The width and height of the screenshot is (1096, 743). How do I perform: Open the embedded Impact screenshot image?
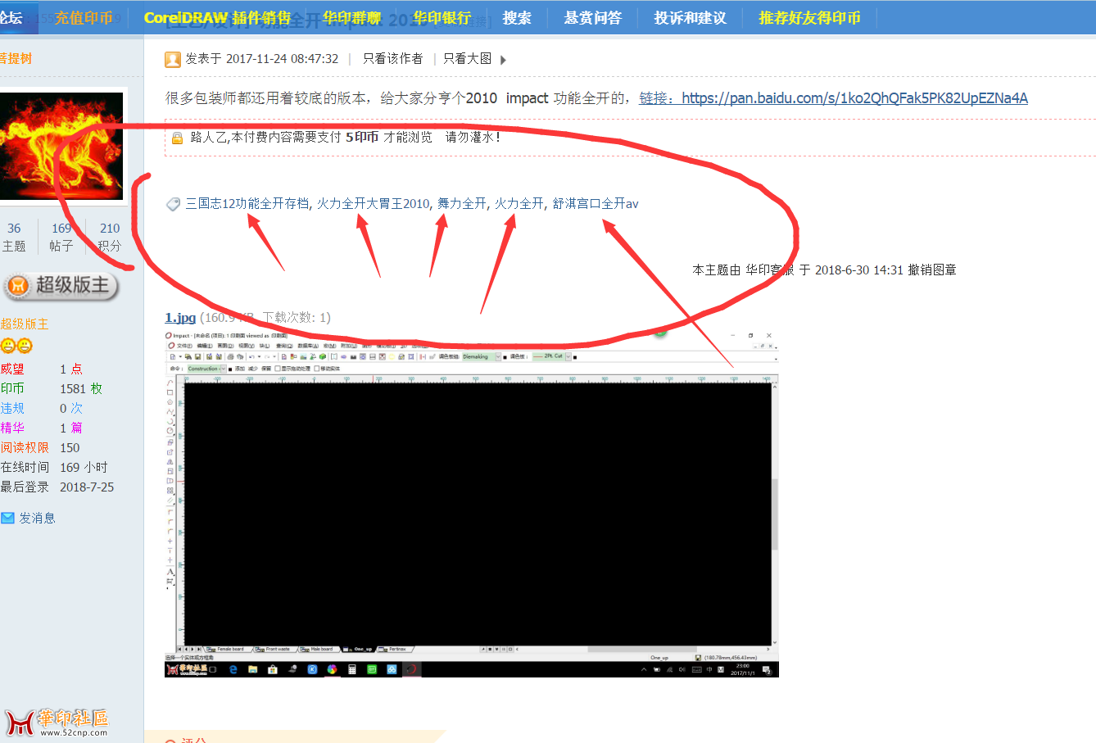(471, 504)
